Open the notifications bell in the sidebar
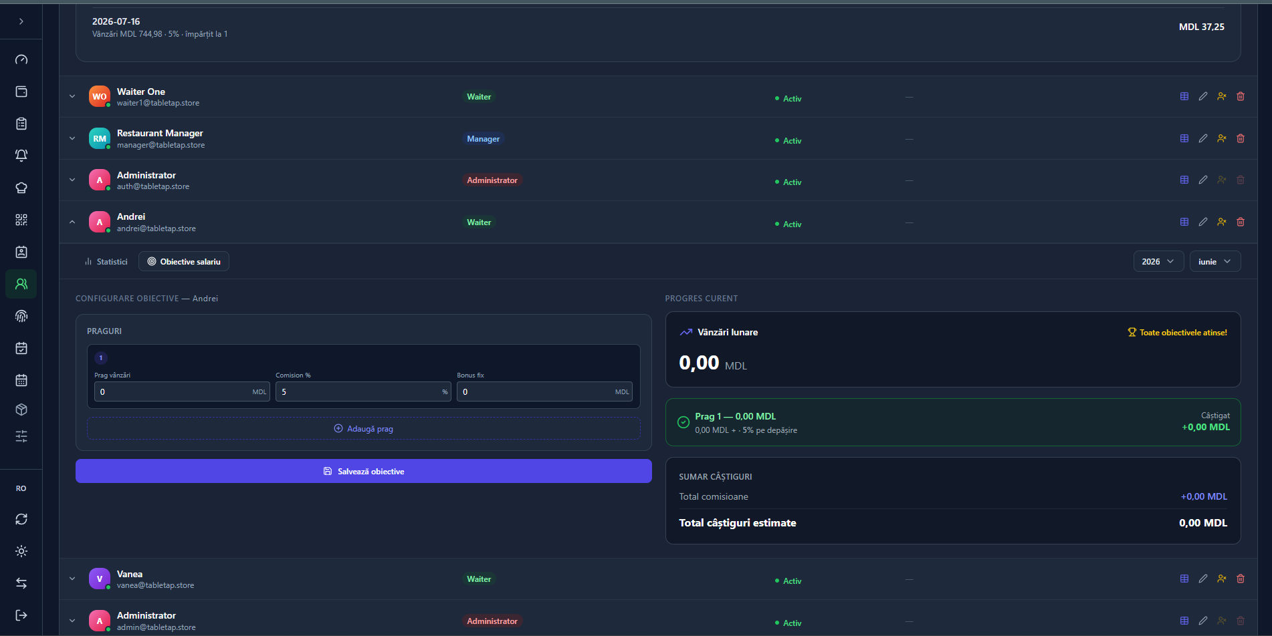 coord(21,156)
